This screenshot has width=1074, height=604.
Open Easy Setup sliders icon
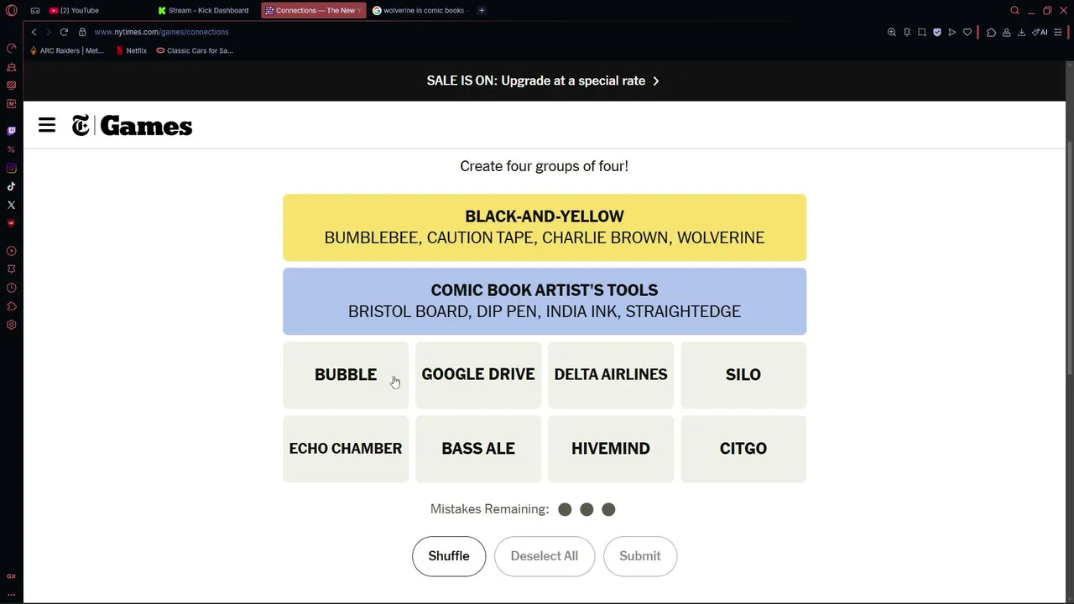coord(1060,32)
